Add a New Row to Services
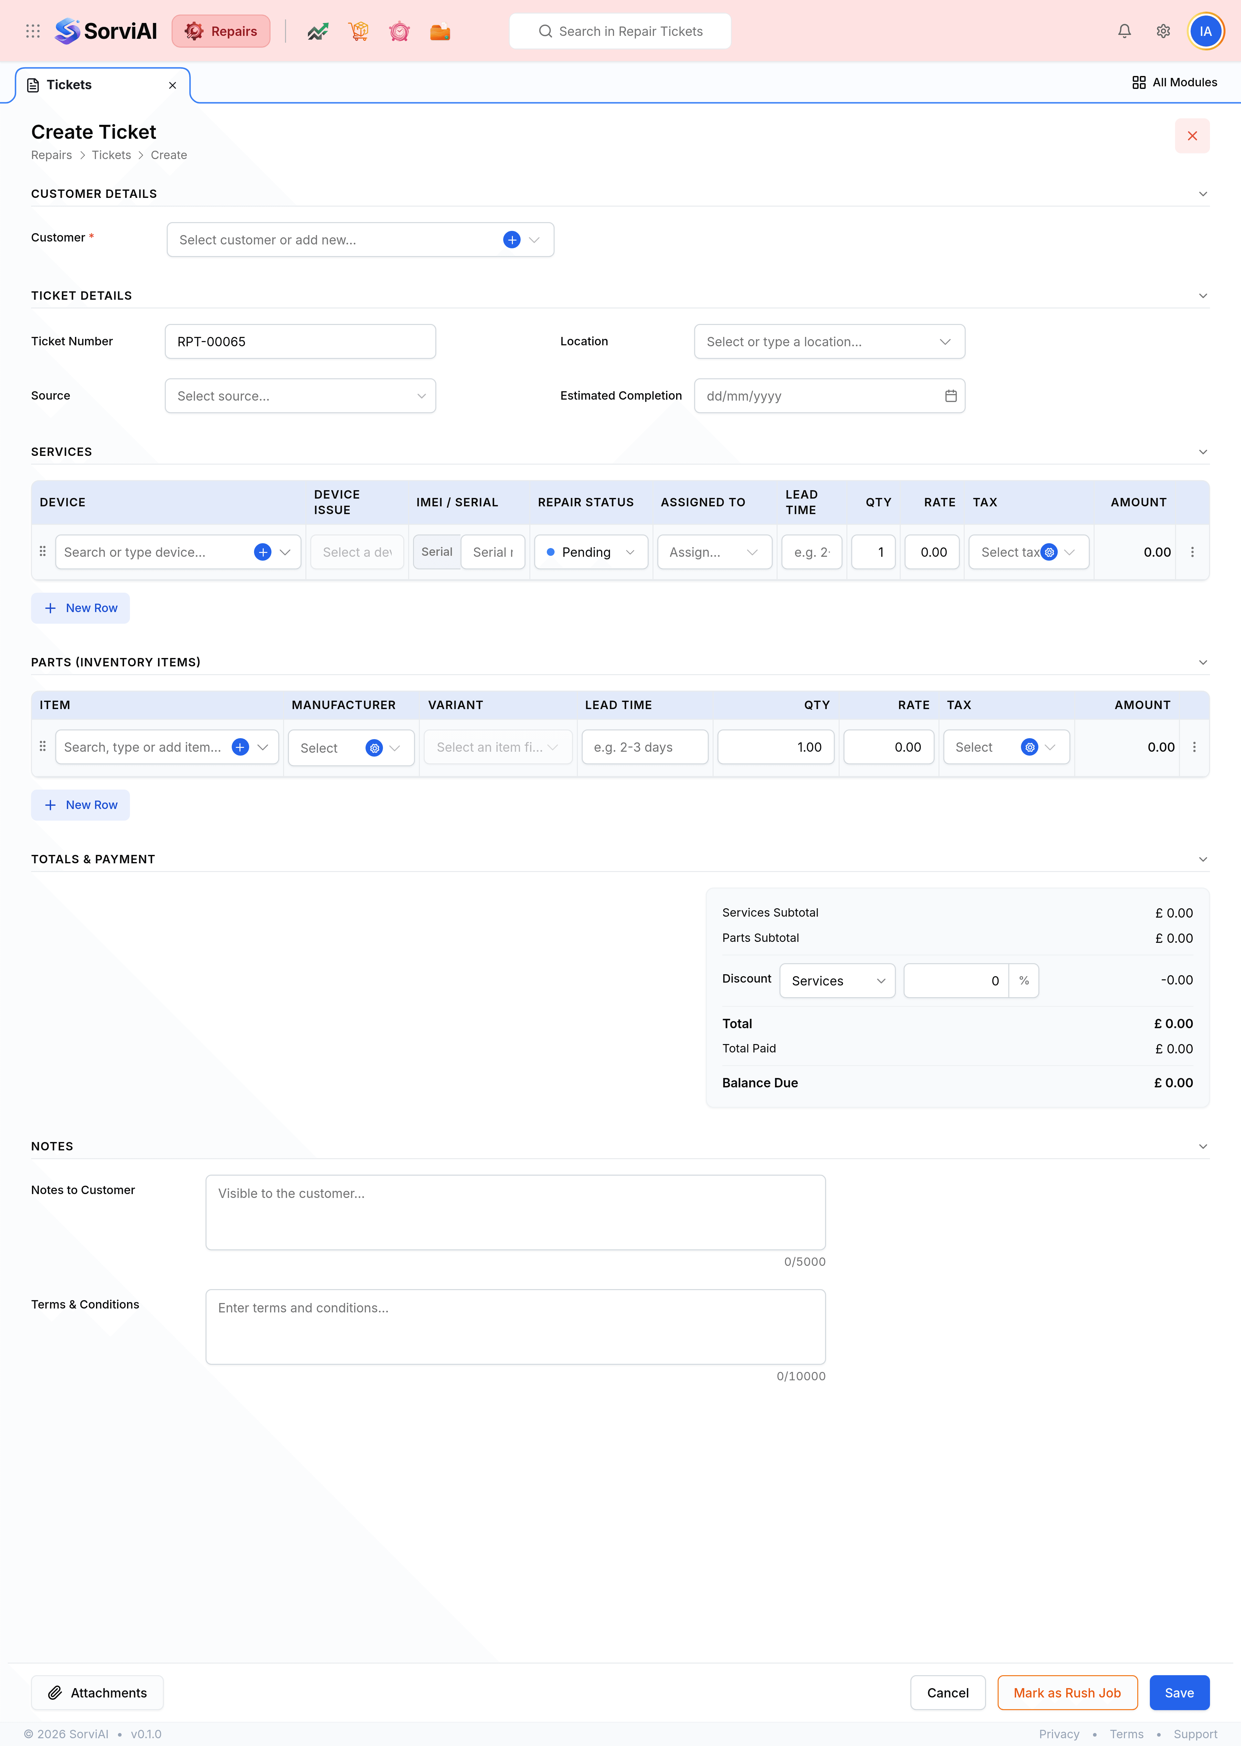The width and height of the screenshot is (1241, 1746). pos(80,608)
